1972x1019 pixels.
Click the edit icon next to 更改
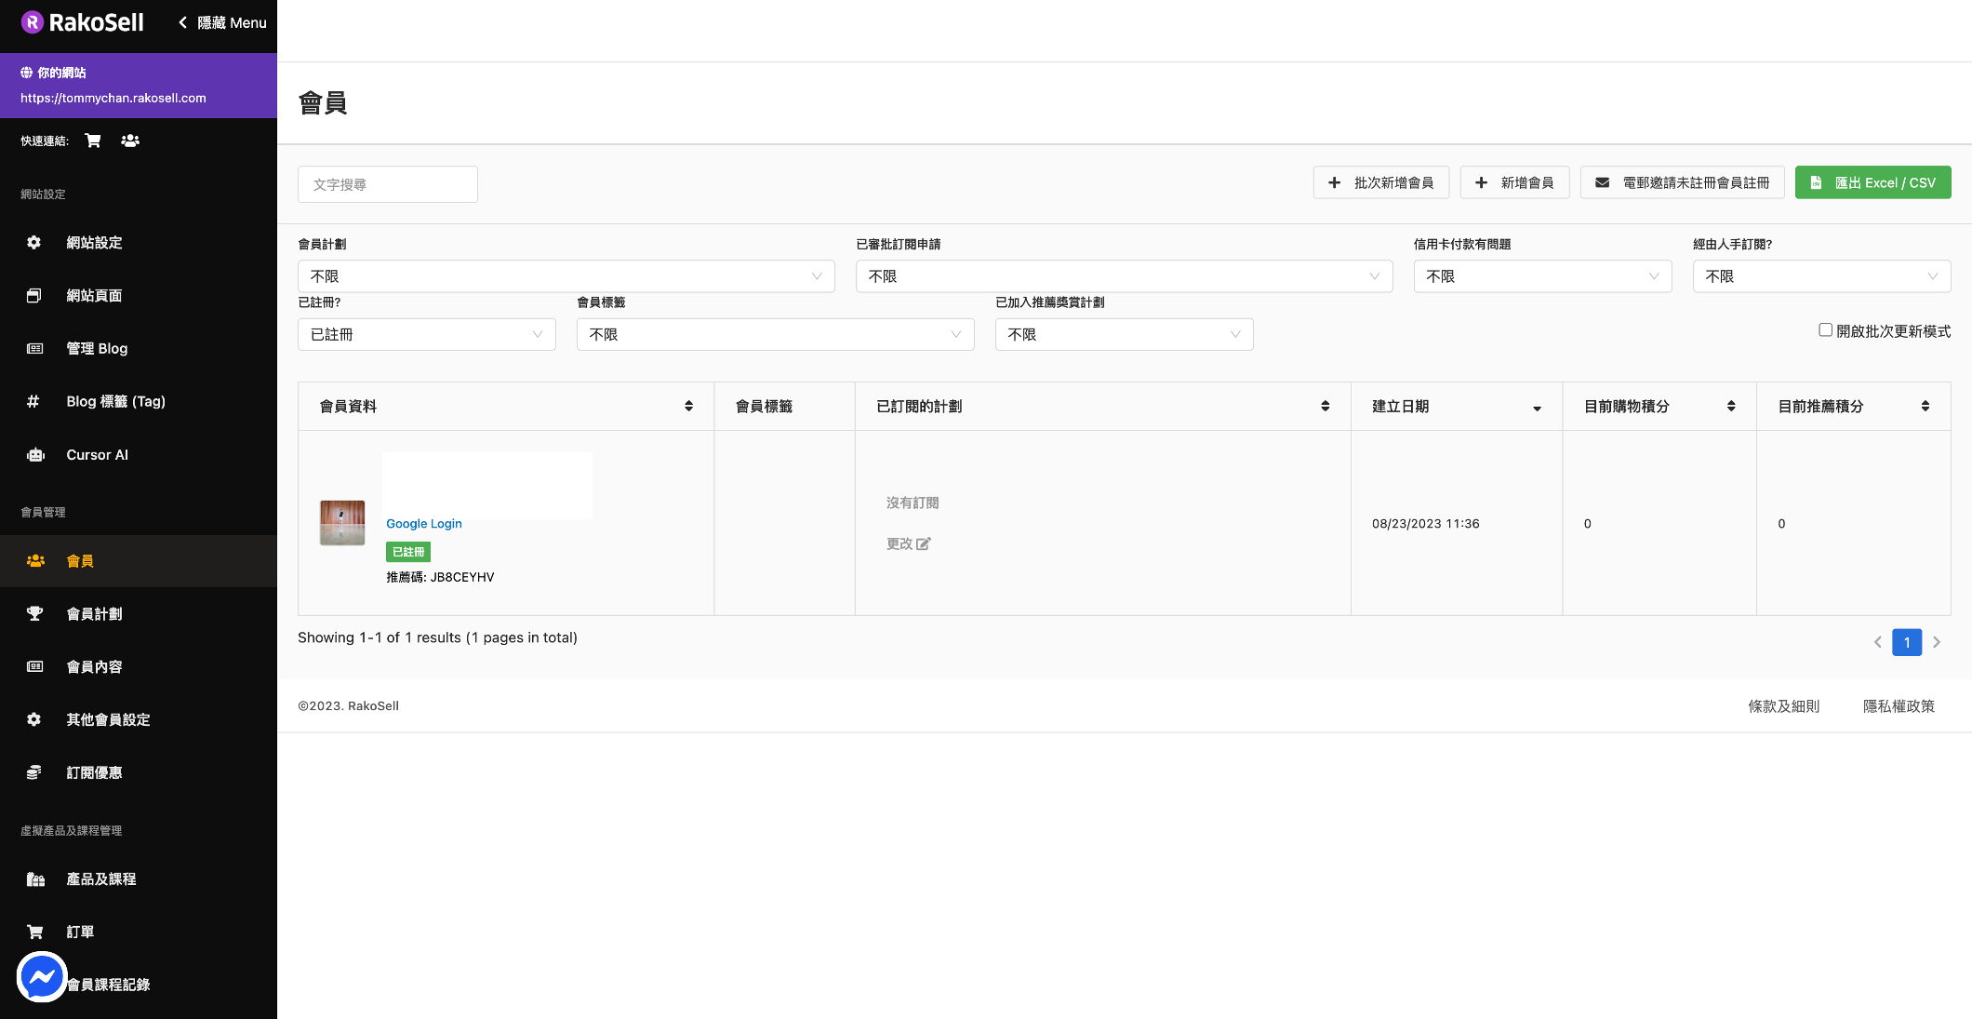click(923, 544)
